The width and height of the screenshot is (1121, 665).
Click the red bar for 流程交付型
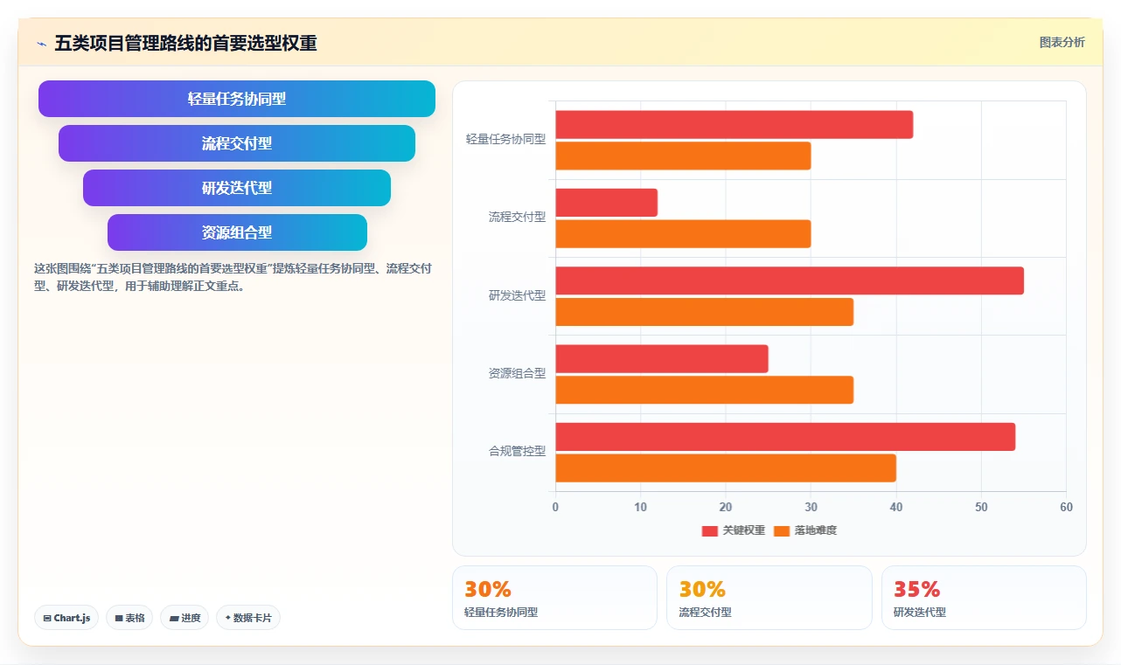pos(607,203)
